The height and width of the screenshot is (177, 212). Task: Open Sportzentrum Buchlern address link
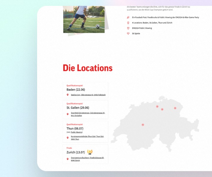tap(87, 159)
